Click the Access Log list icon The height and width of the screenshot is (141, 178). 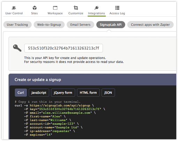[117, 8]
